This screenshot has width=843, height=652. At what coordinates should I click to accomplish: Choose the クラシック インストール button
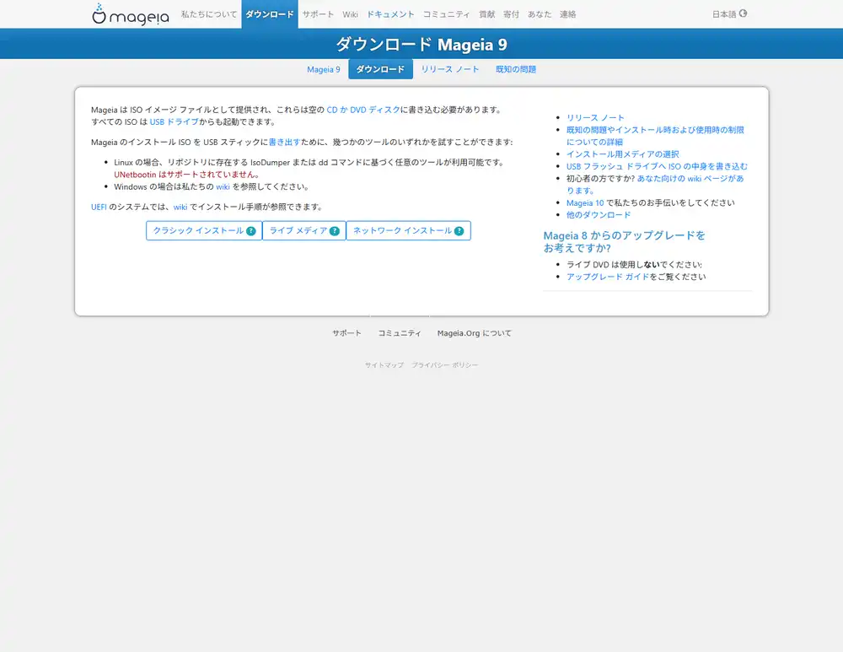tap(204, 231)
